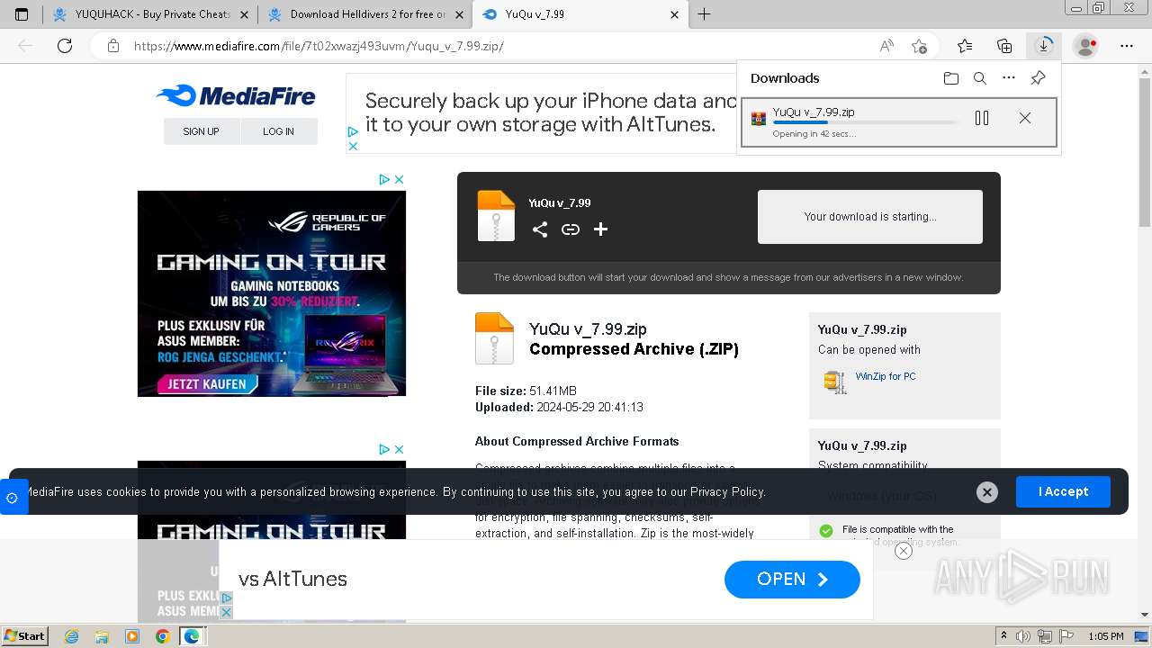Open downloads folder icon in Downloads panel
The width and height of the screenshot is (1152, 648).
click(951, 78)
